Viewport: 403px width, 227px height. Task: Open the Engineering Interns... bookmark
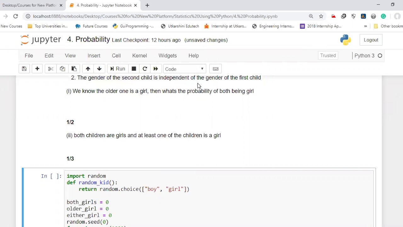273,26
